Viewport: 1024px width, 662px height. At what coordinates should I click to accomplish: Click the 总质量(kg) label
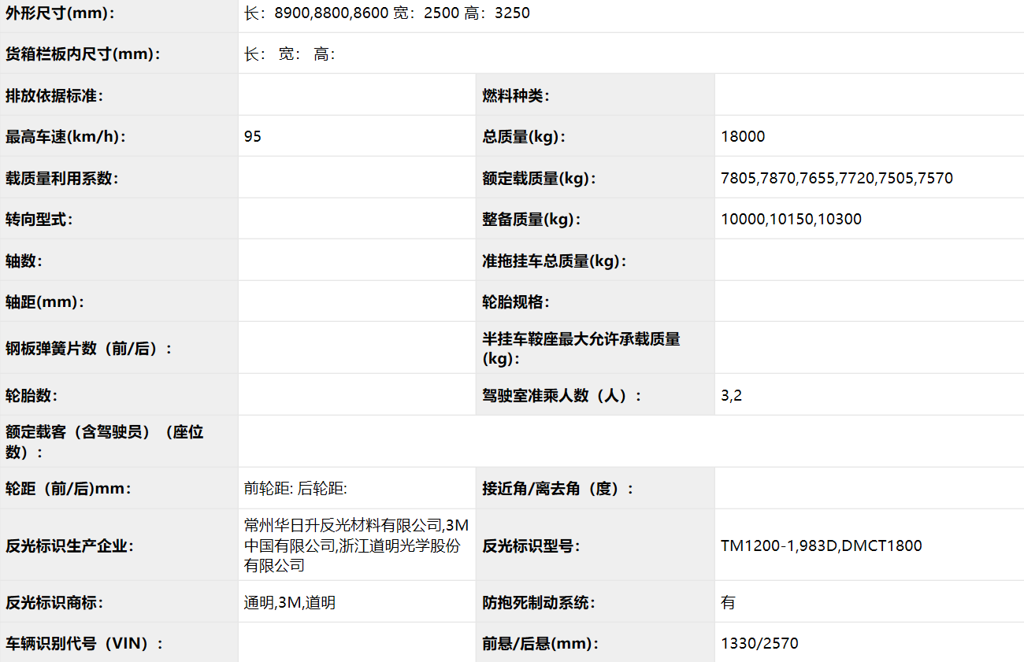click(524, 136)
